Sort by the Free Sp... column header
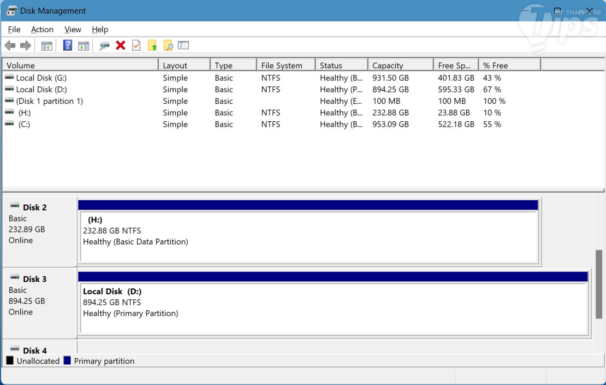Viewport: 606px width, 385px height. 456,65
